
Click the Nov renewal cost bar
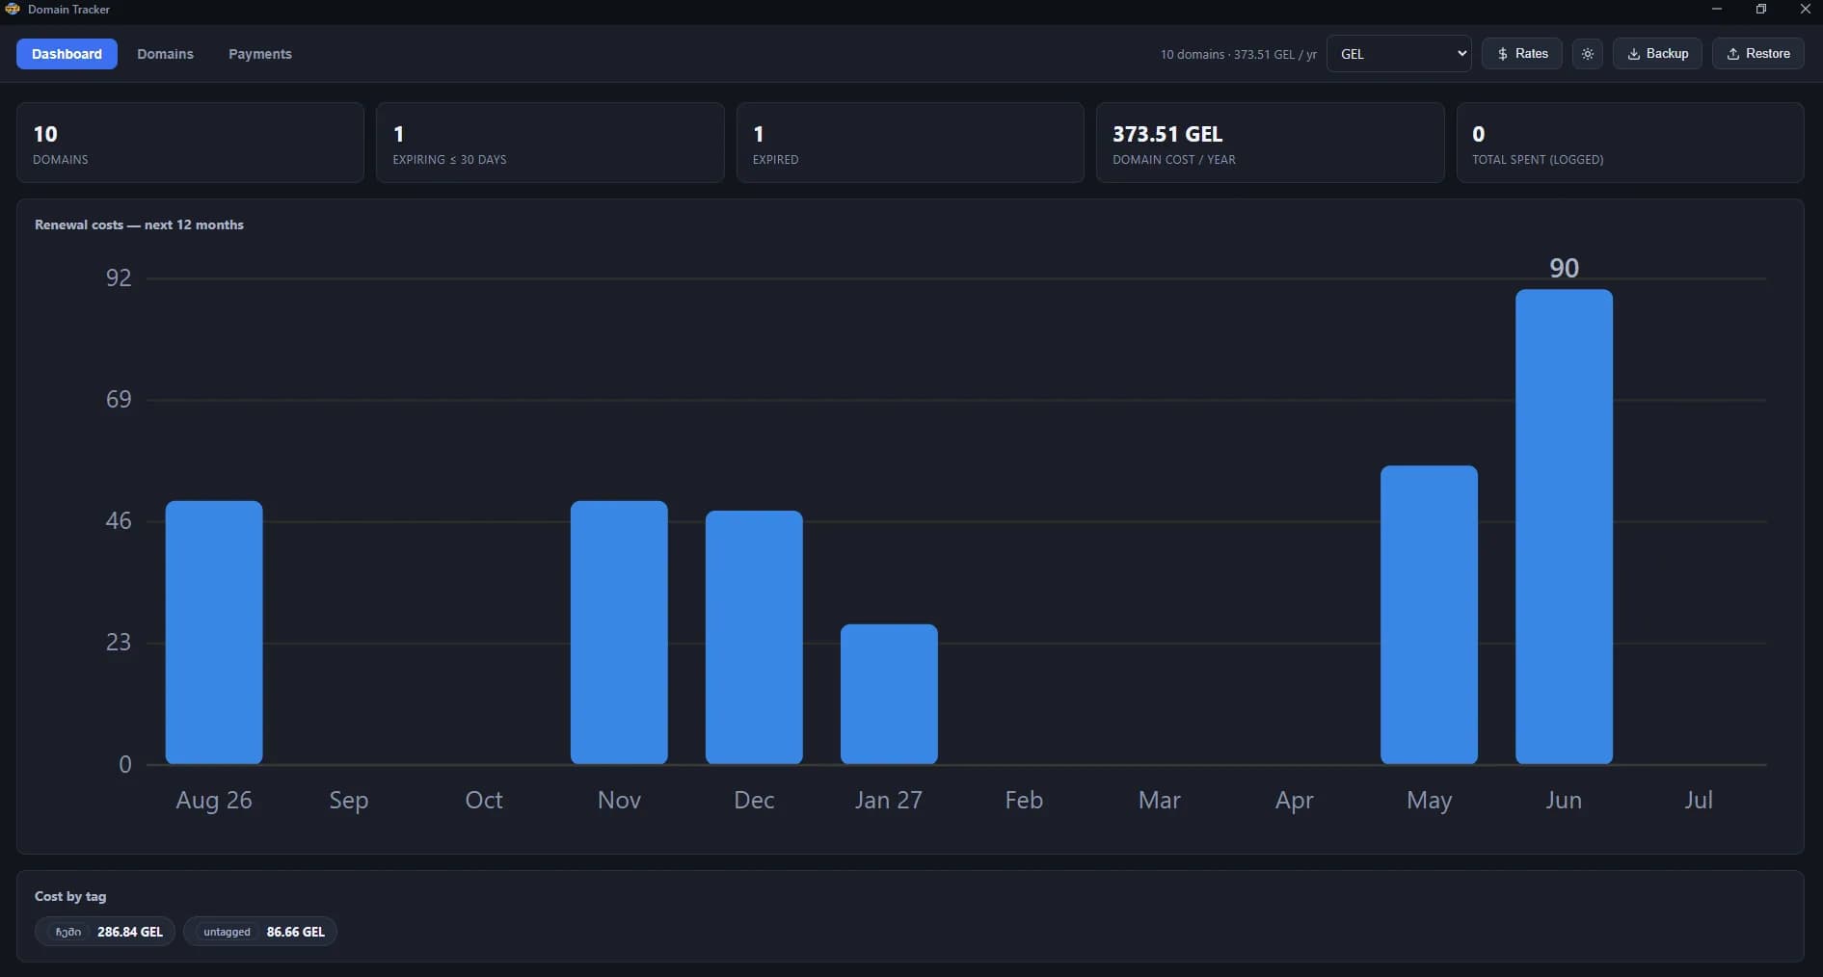click(619, 632)
